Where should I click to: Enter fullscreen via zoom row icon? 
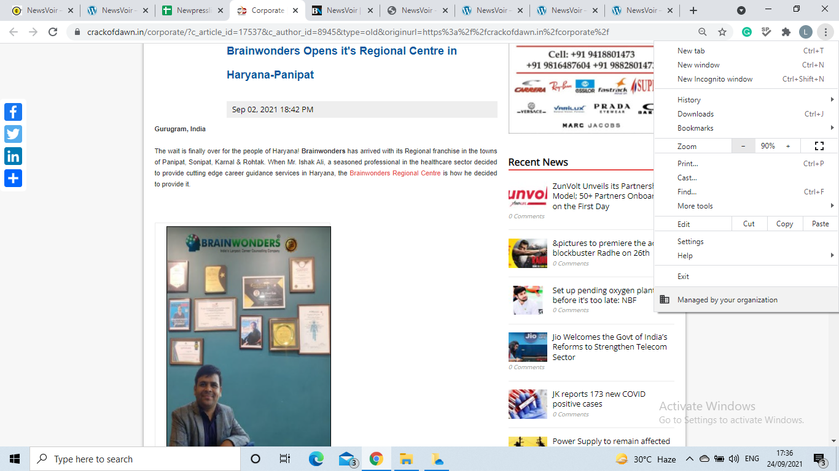(819, 146)
